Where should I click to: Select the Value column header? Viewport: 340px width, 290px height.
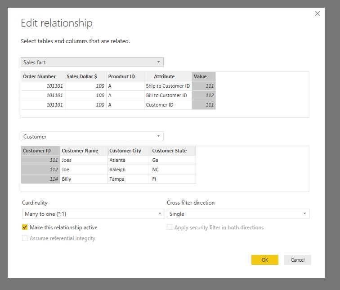click(x=204, y=76)
